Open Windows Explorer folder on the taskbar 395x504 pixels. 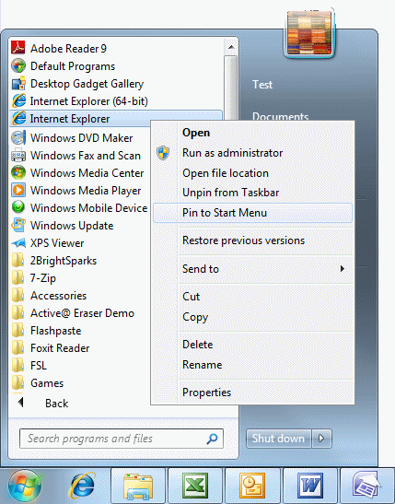tap(138, 486)
